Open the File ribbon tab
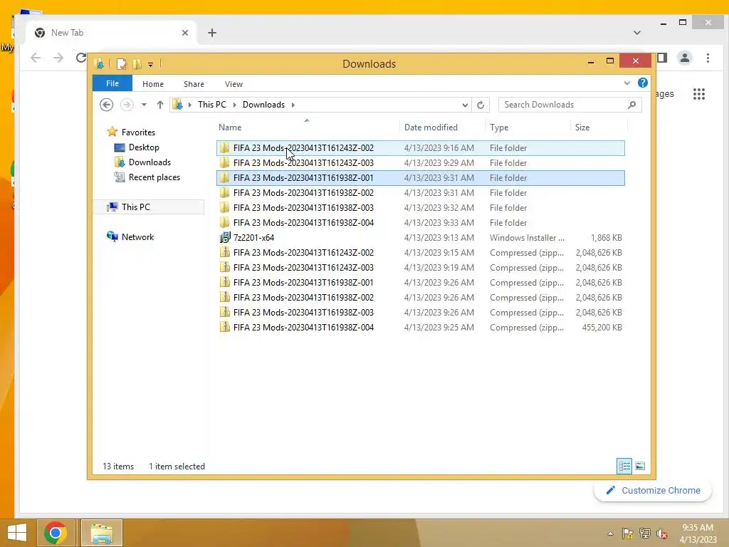 click(x=112, y=84)
